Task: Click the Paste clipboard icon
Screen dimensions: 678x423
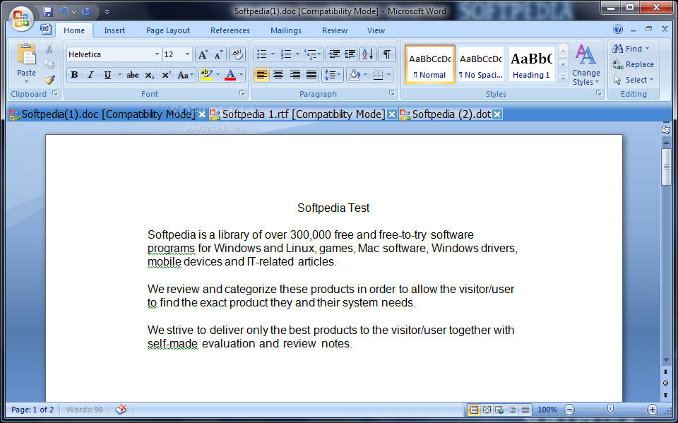Action: pyautogui.click(x=26, y=55)
